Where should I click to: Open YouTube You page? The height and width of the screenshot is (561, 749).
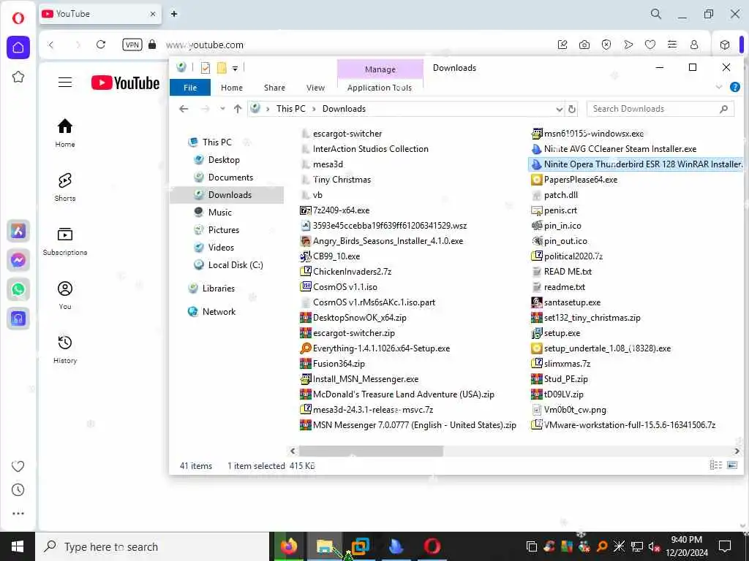(x=65, y=296)
